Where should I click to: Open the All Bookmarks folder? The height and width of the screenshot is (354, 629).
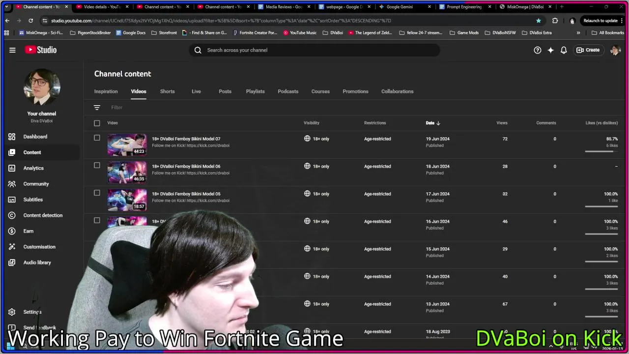pyautogui.click(x=608, y=32)
